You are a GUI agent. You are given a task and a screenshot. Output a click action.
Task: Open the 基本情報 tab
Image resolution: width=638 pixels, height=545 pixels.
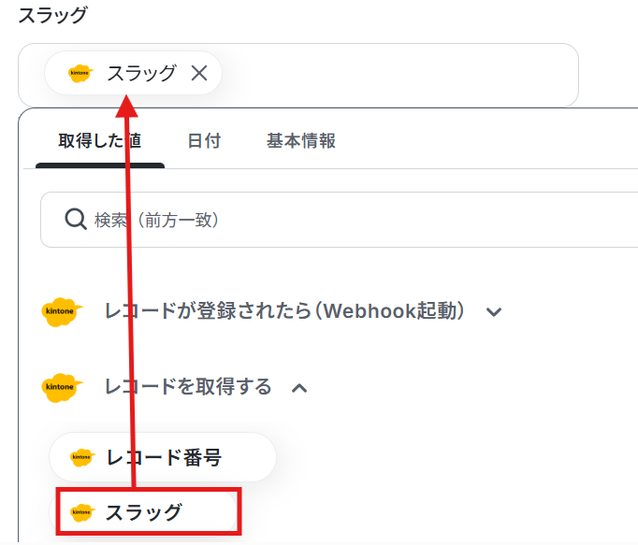click(301, 141)
